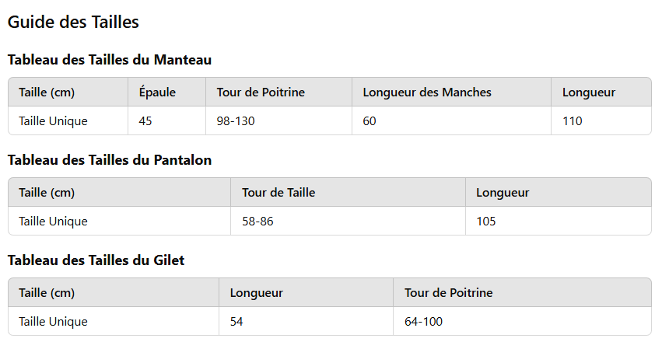655x342 pixels.
Task: Click the trouser length value 105
Action: click(x=559, y=221)
